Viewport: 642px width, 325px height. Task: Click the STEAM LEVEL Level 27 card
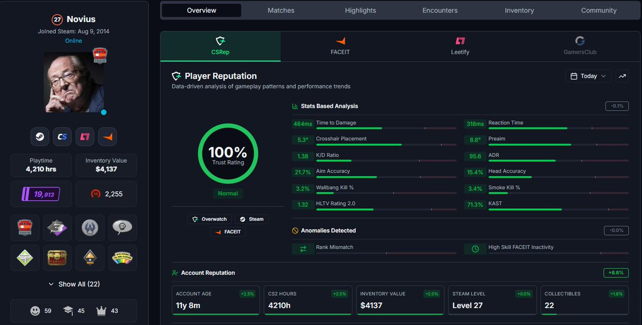(492, 300)
